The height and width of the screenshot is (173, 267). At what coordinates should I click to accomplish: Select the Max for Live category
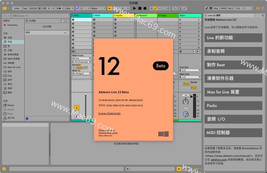[14, 67]
